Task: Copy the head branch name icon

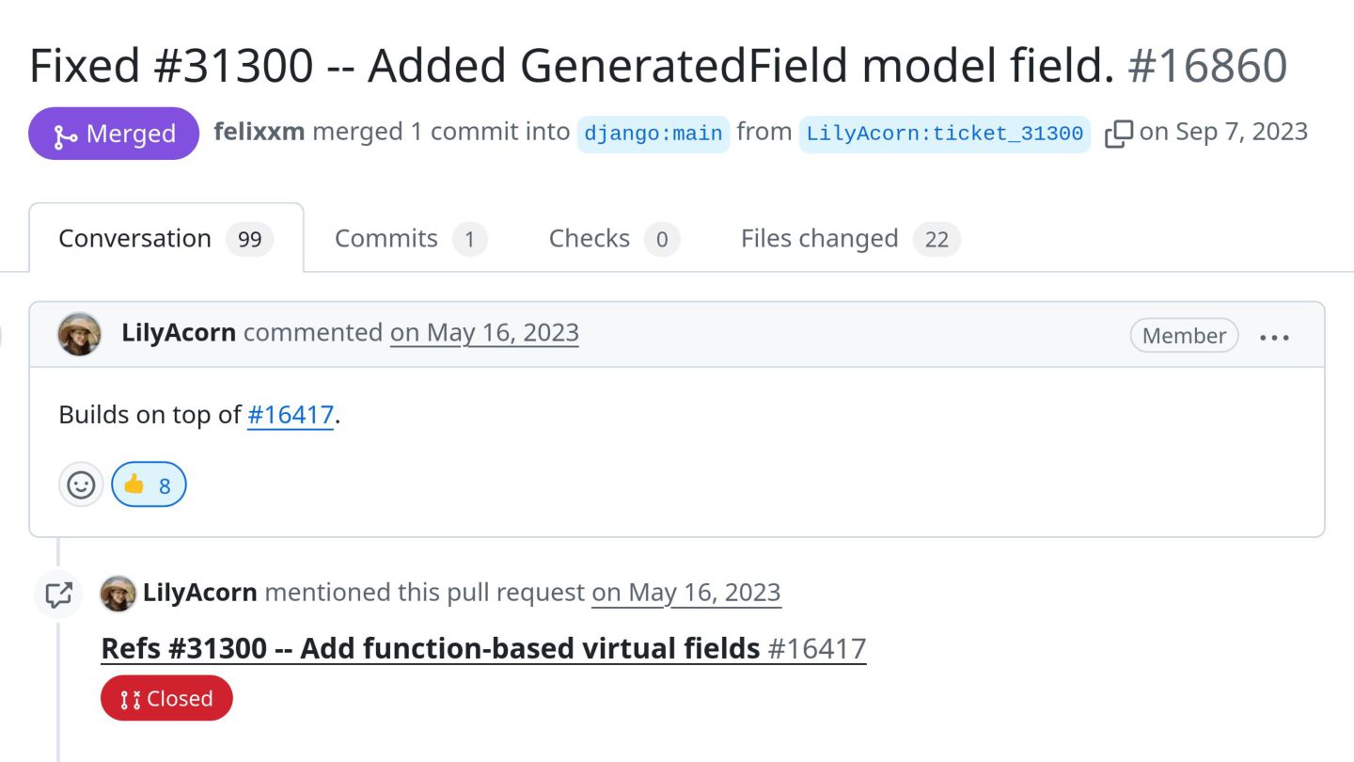Action: pyautogui.click(x=1118, y=134)
